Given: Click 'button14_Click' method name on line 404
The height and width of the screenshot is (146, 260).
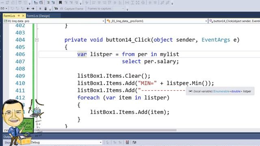Looking at the screenshot, I should (x=128, y=40).
